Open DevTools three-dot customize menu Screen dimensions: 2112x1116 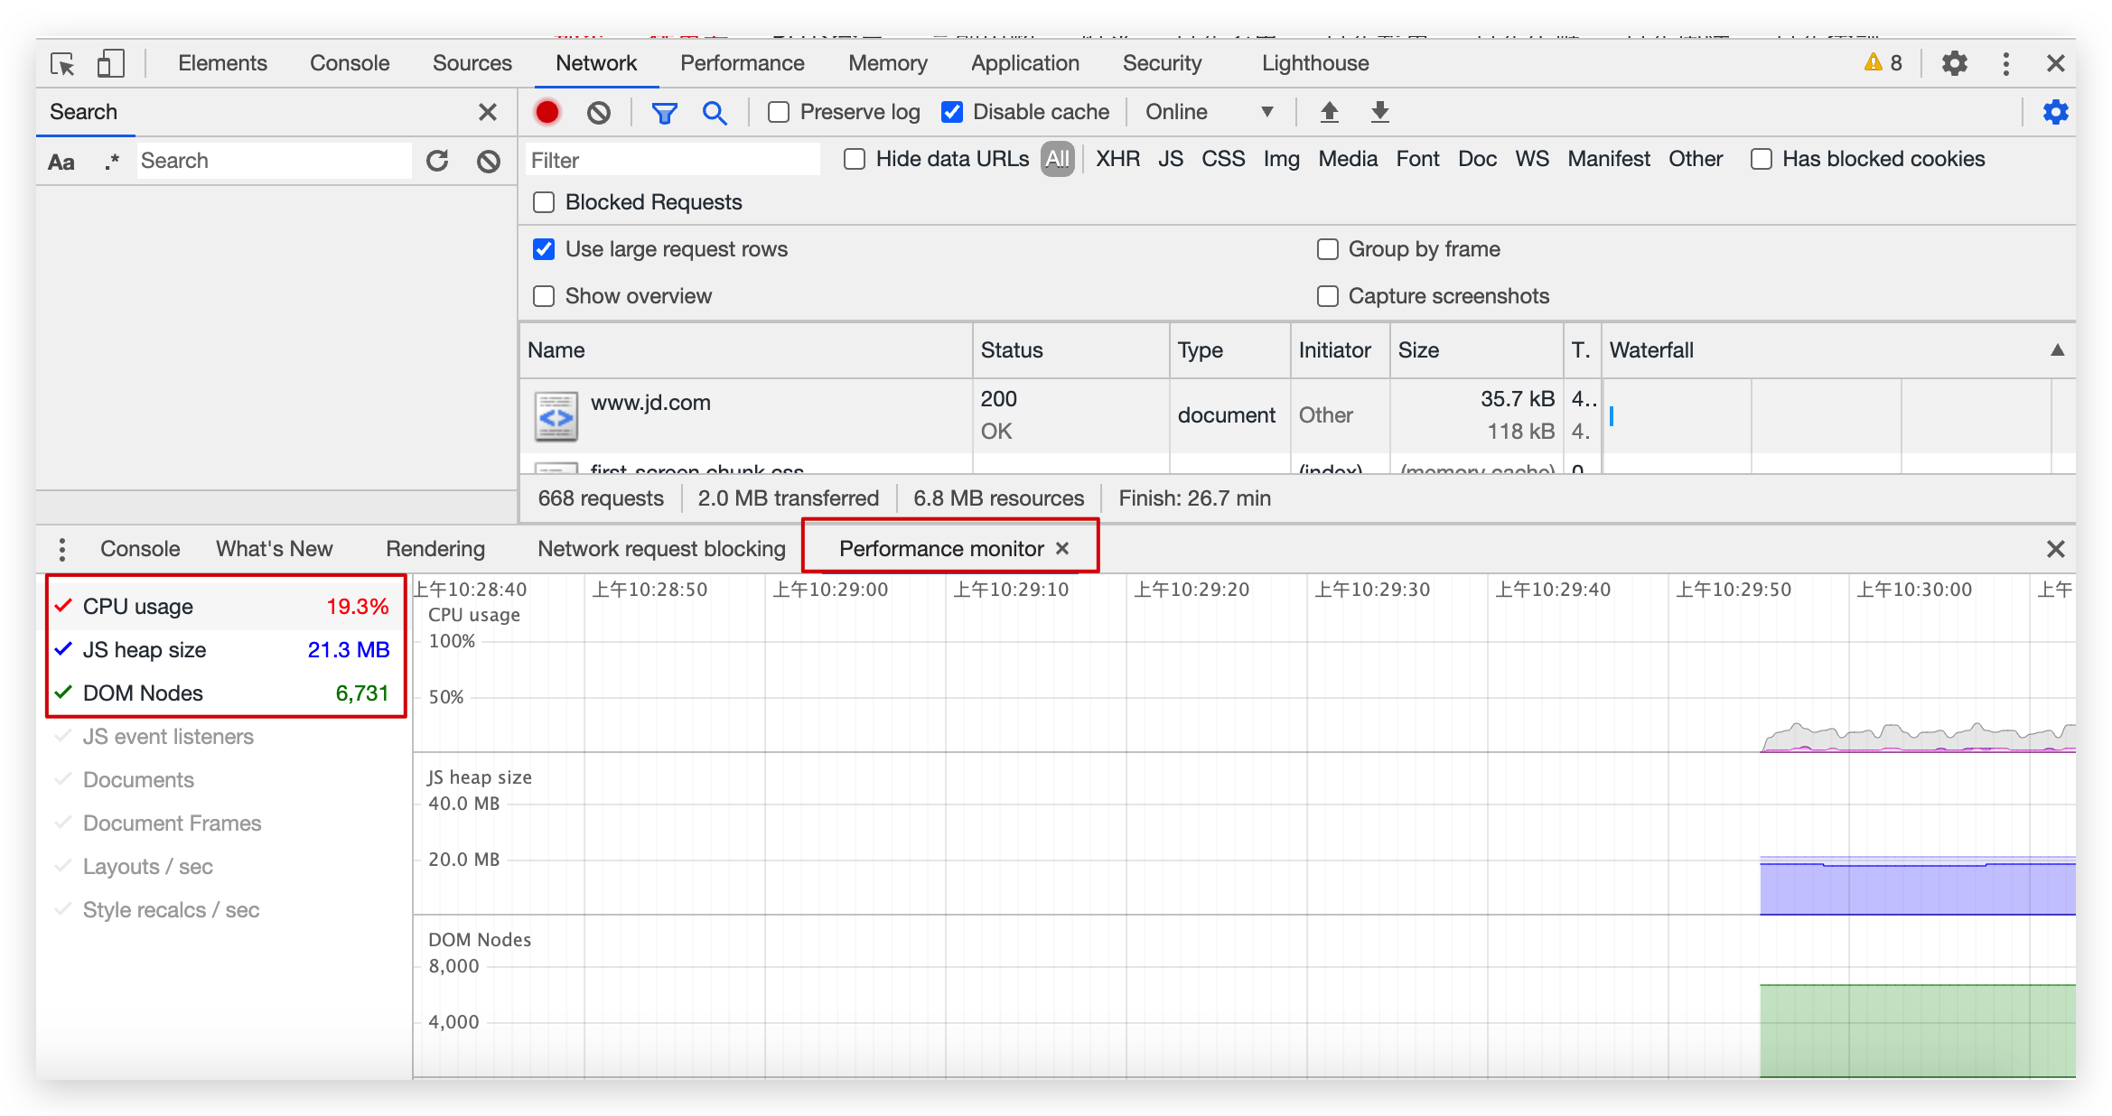coord(2005,63)
